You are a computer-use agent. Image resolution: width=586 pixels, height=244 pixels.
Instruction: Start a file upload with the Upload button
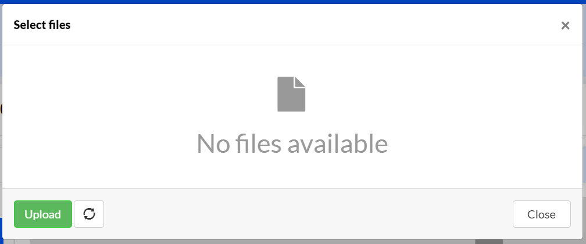tap(43, 214)
